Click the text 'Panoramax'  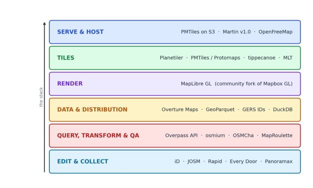point(279,161)
